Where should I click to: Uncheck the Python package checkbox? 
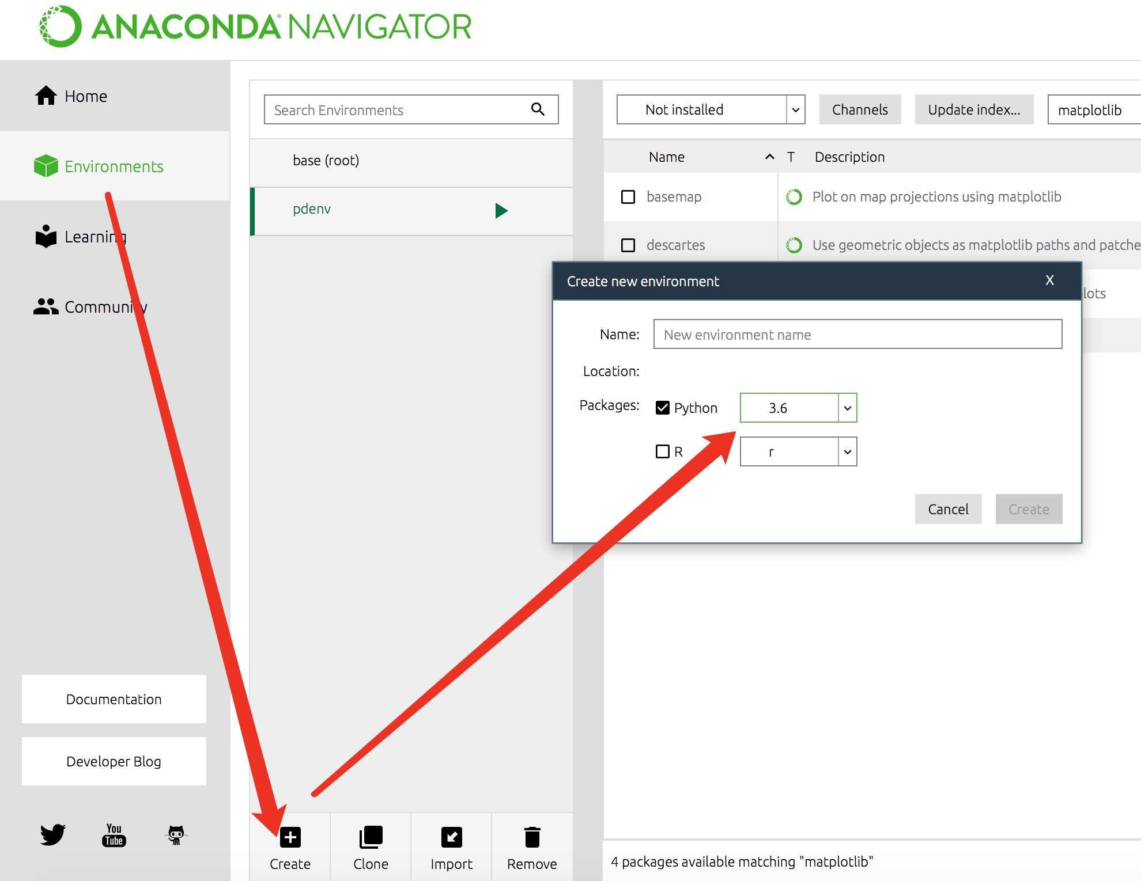click(663, 408)
